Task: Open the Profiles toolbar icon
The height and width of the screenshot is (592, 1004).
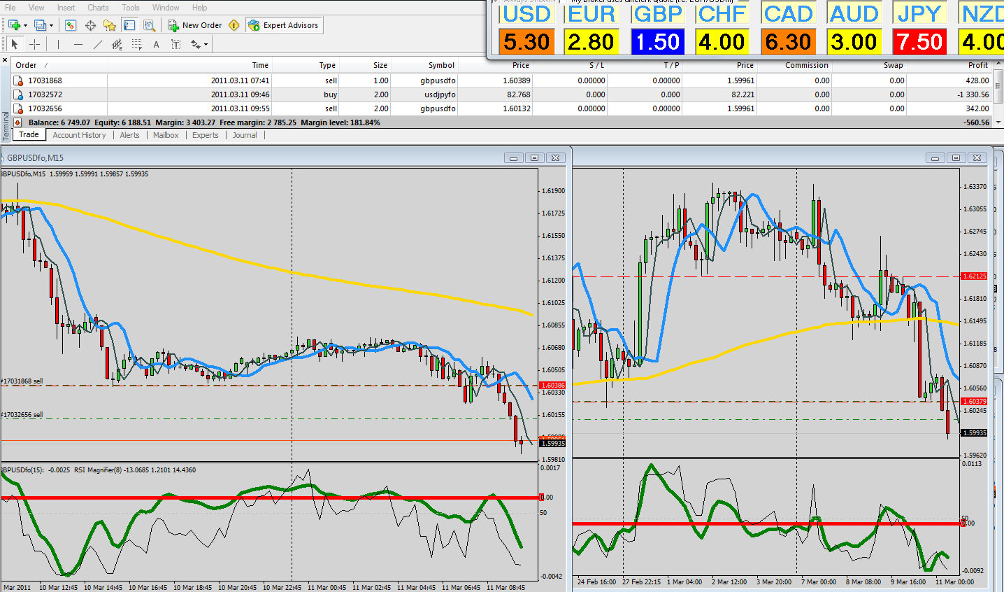Action: coord(40,25)
